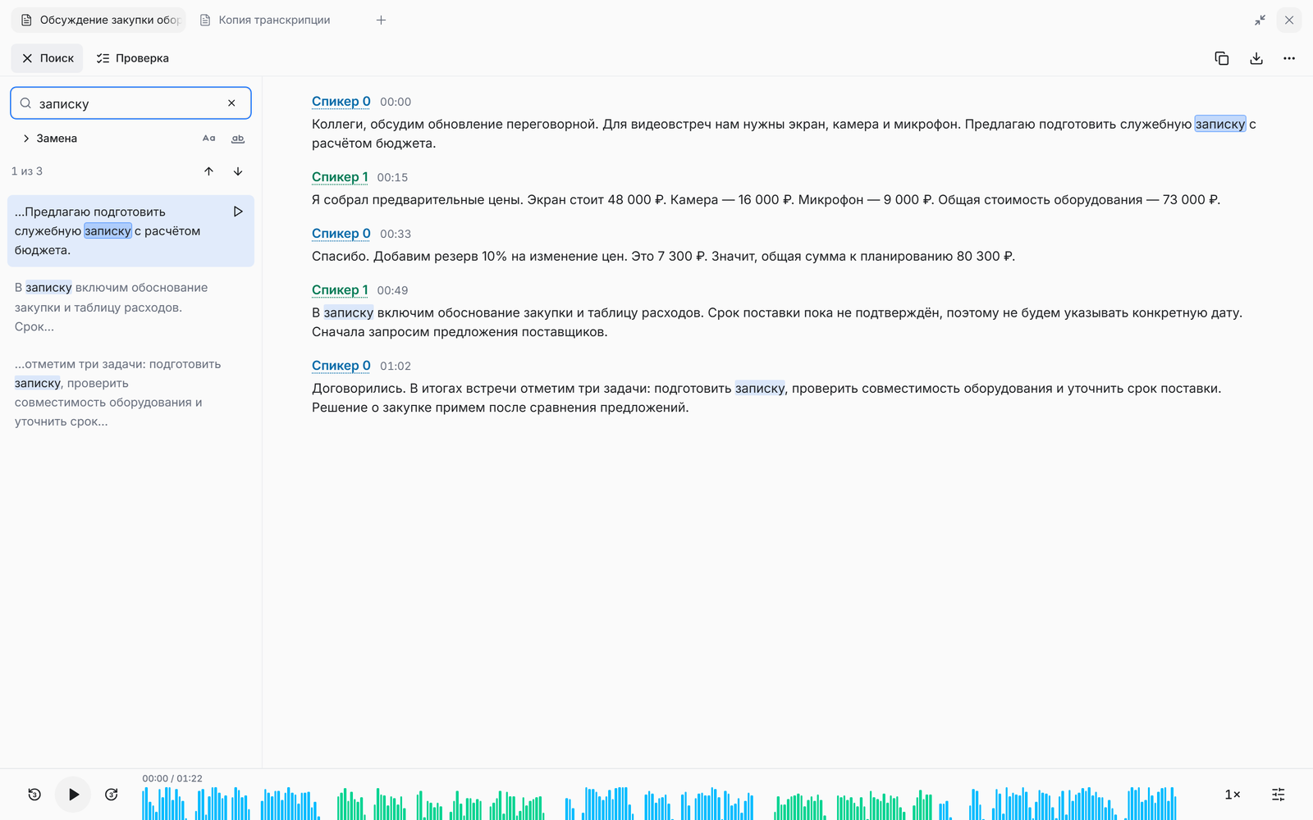Collapse the window with shrink arrows icon

point(1260,20)
